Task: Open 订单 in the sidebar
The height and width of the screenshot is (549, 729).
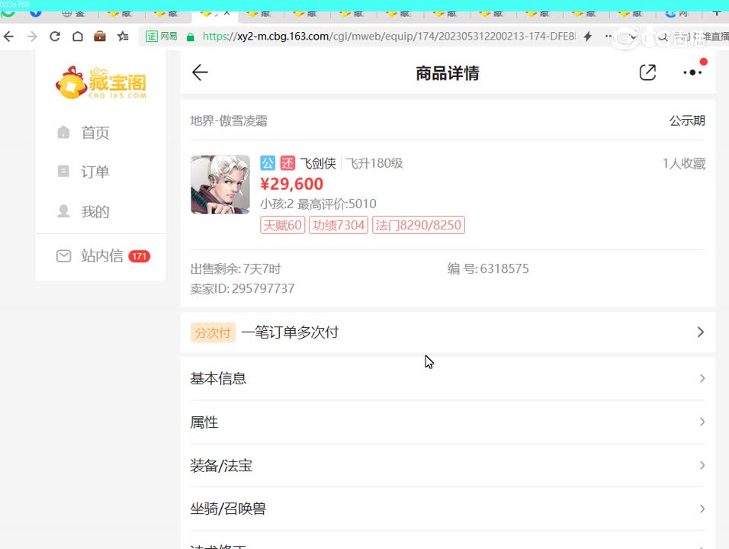Action: [95, 172]
